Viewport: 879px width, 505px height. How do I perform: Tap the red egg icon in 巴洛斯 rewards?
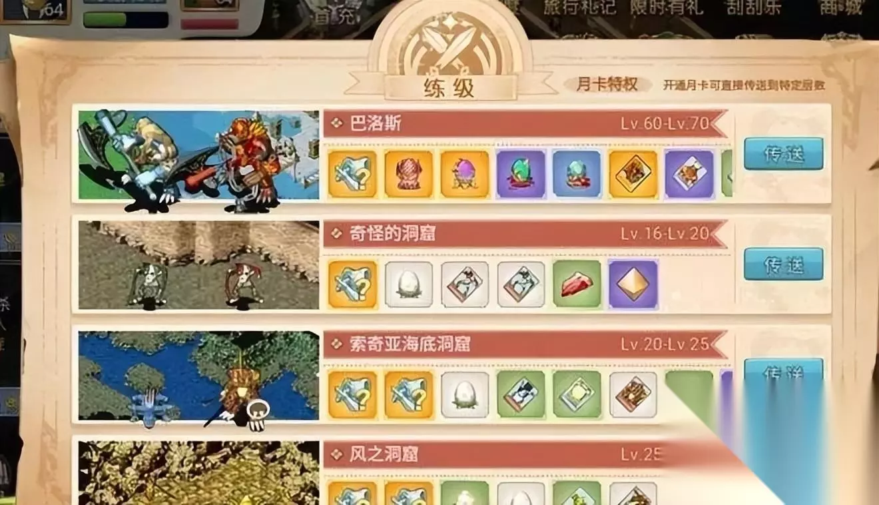point(409,174)
